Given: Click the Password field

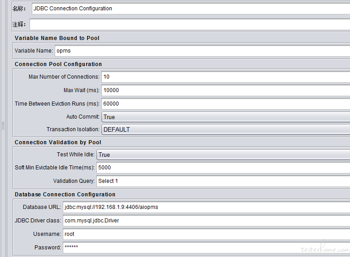Looking at the screenshot, I should coord(206,248).
